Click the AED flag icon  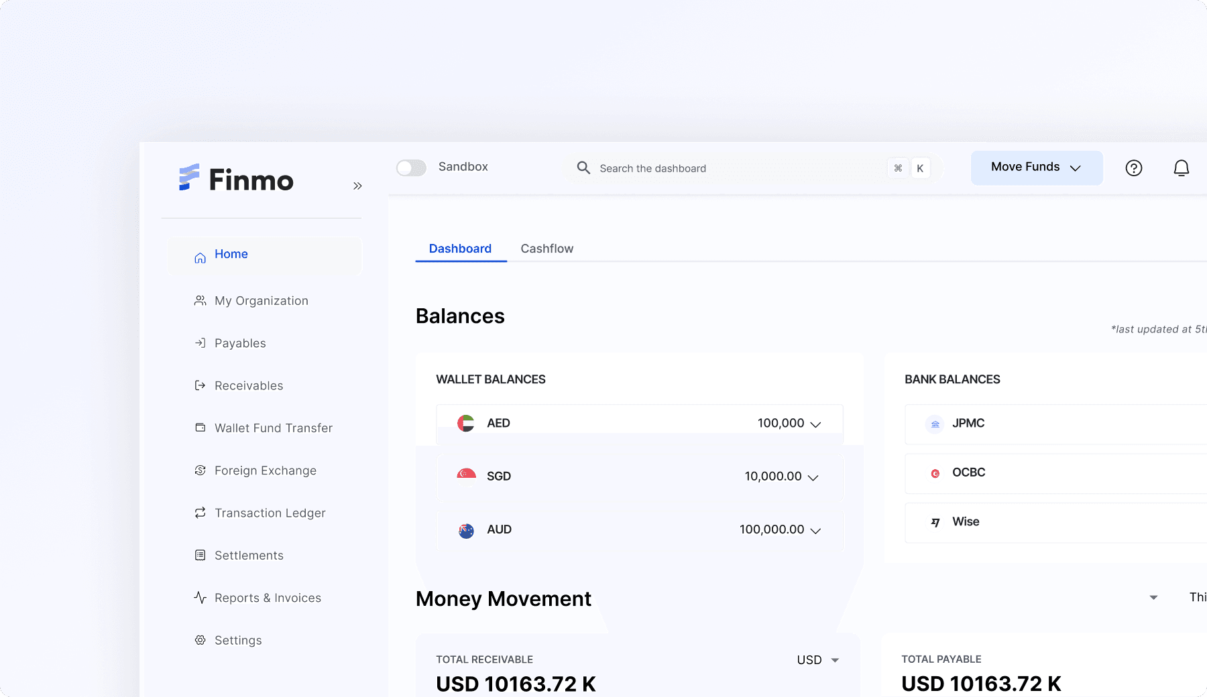coord(466,423)
